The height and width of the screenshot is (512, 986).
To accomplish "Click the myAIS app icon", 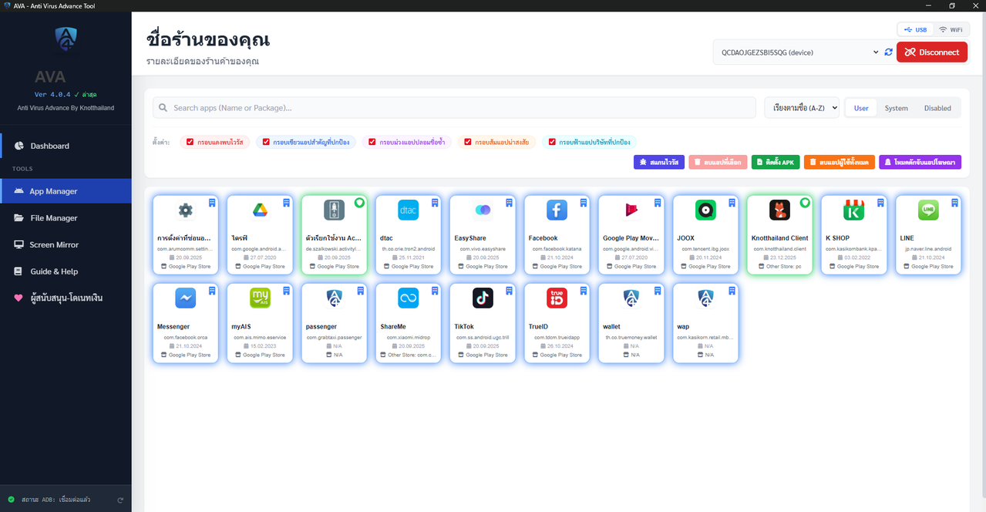I will click(x=260, y=298).
